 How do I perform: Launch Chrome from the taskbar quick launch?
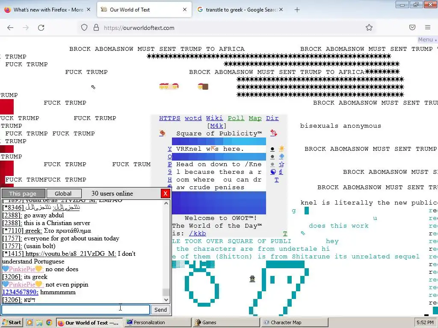(x=49, y=322)
